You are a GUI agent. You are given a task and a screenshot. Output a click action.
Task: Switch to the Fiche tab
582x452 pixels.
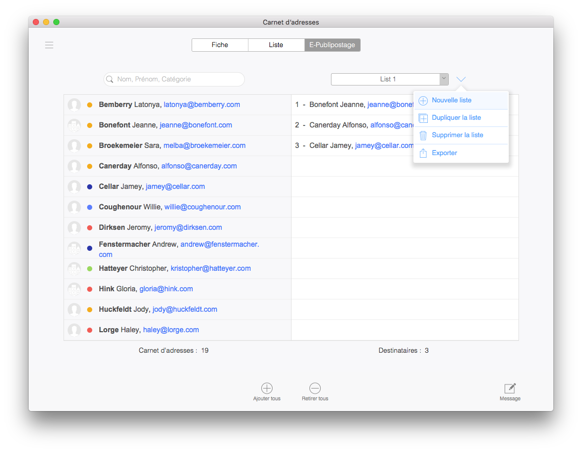(220, 45)
